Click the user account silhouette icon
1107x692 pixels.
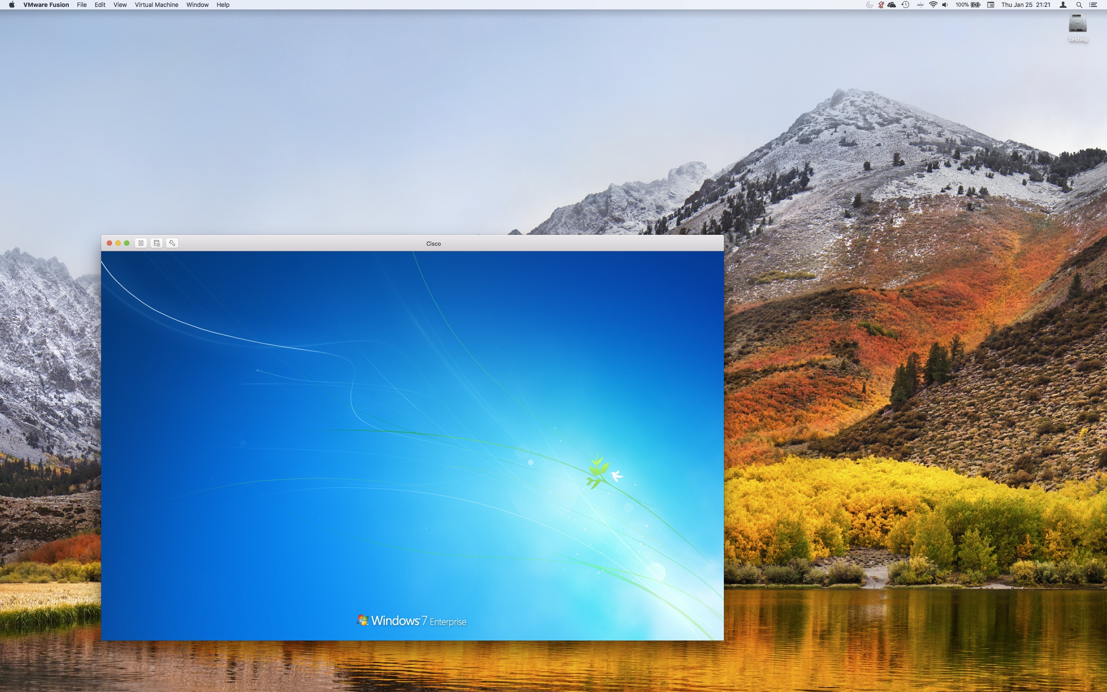pos(1063,5)
